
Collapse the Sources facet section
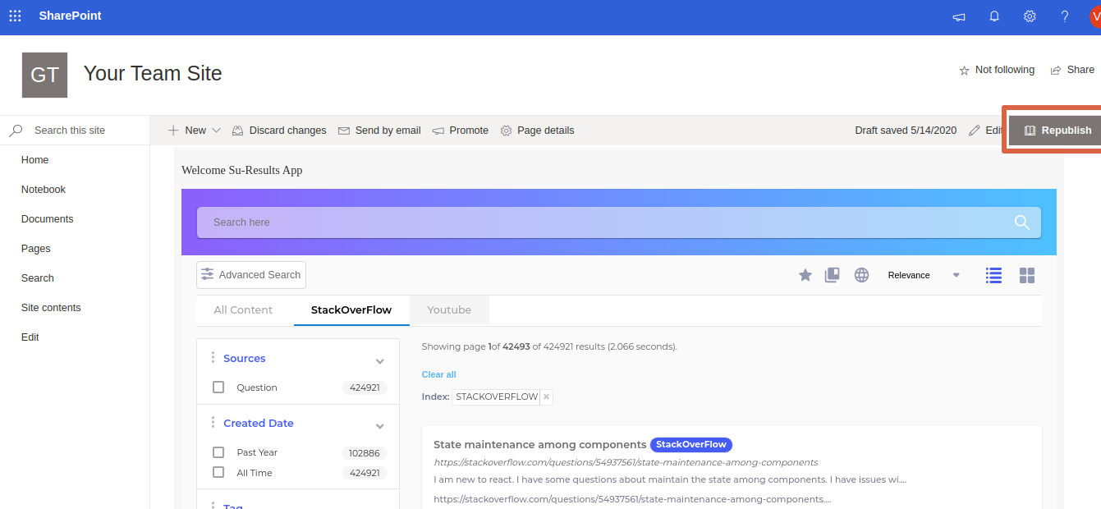380,361
